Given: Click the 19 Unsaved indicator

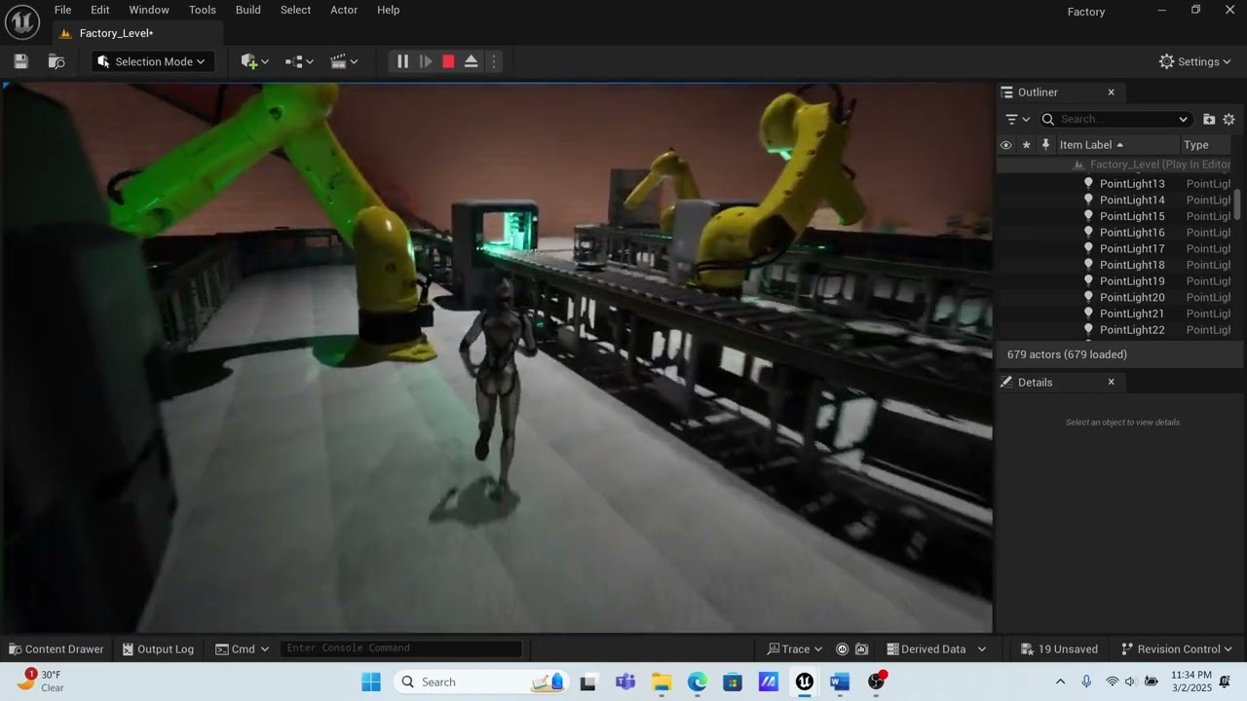Looking at the screenshot, I should pyautogui.click(x=1059, y=649).
